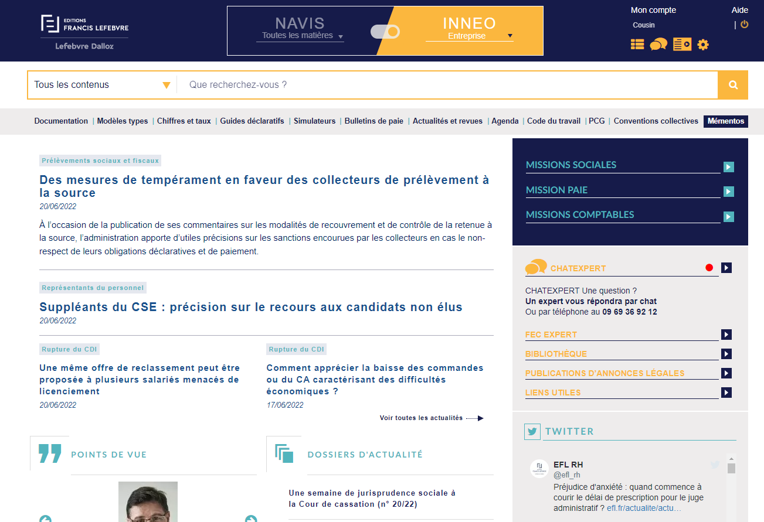Click in the Que recherchez-vous search field
Viewport: 764px width, 522px height.
[x=447, y=85]
